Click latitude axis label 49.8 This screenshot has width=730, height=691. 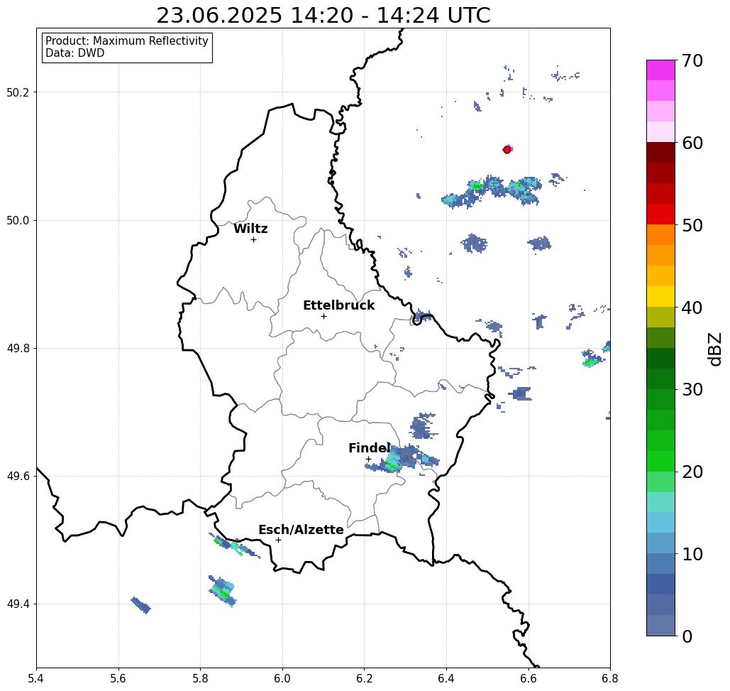[17, 349]
